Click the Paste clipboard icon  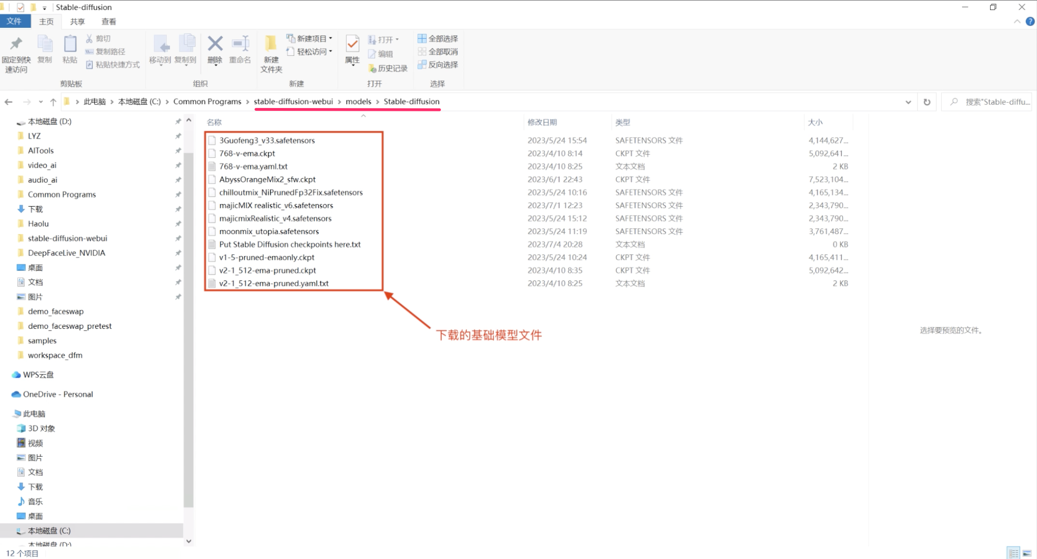tap(70, 44)
